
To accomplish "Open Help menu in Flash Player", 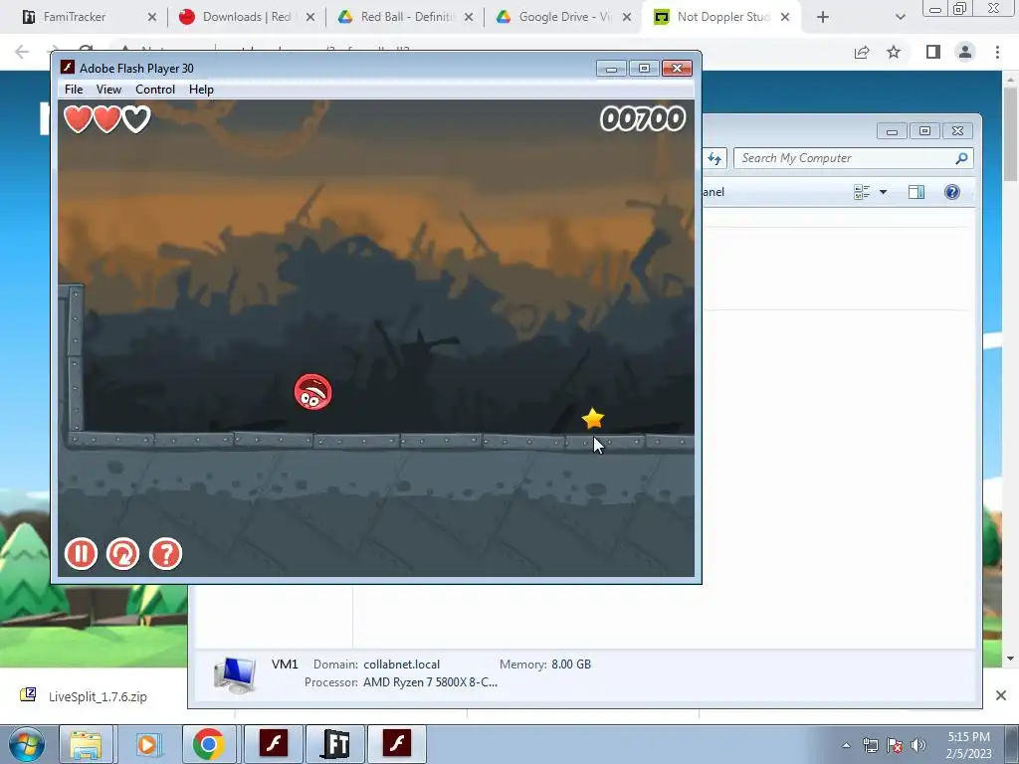I will 201,90.
